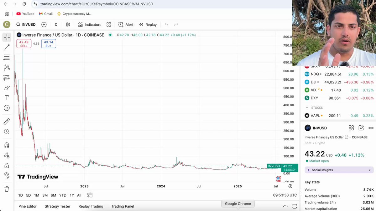Select the trend line drawing tool
376x211 pixels.
pyautogui.click(x=7, y=47)
